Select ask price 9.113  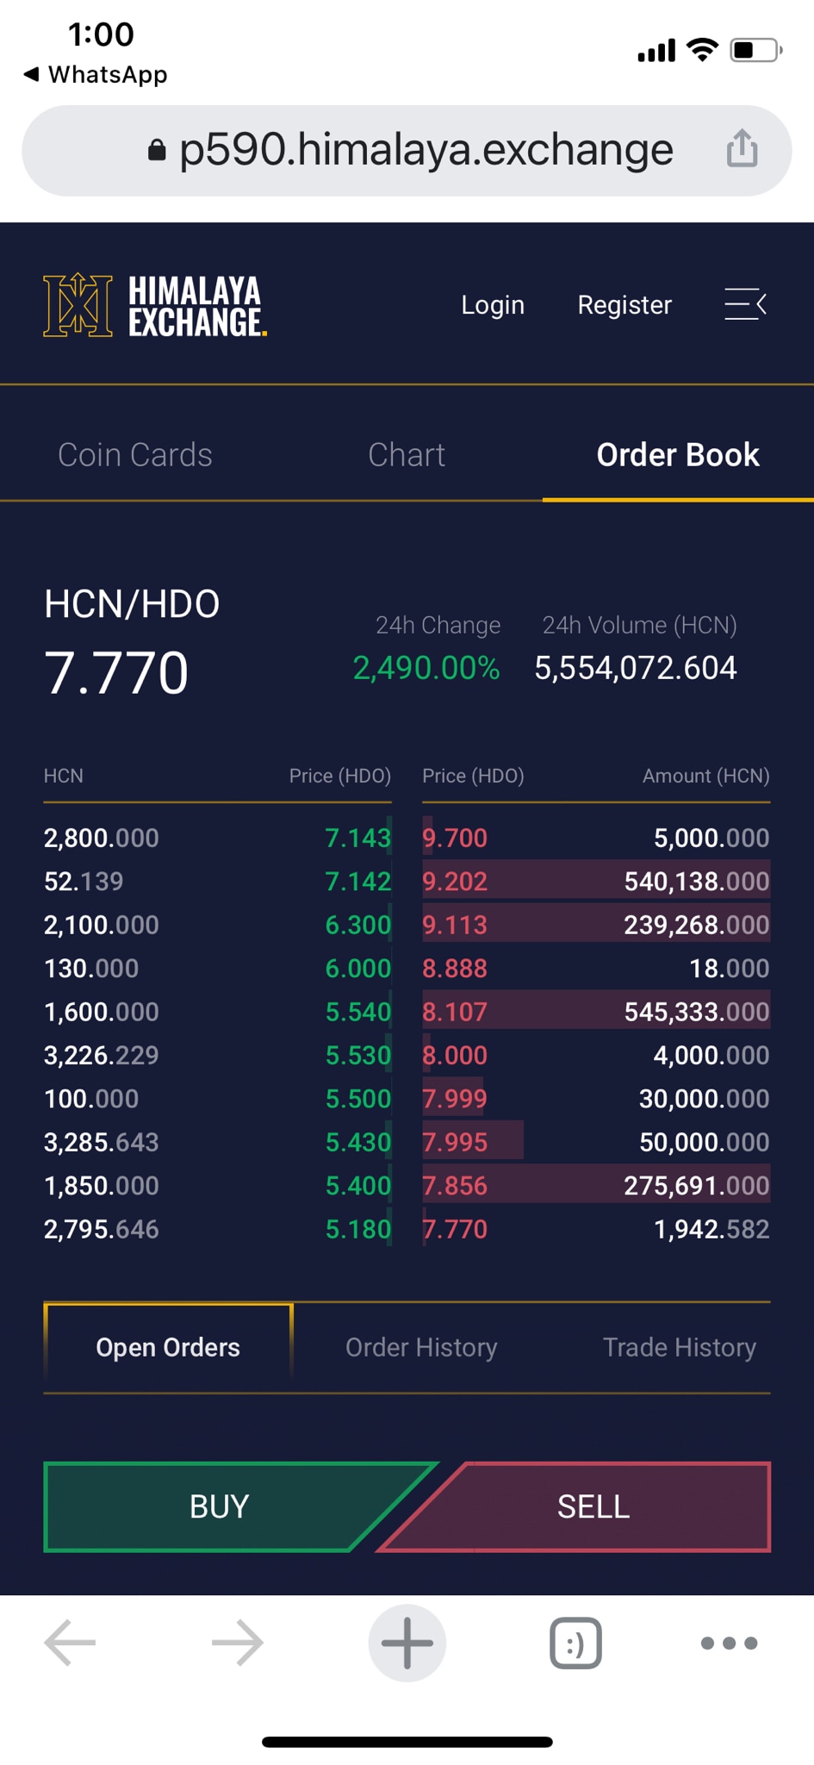coord(455,925)
